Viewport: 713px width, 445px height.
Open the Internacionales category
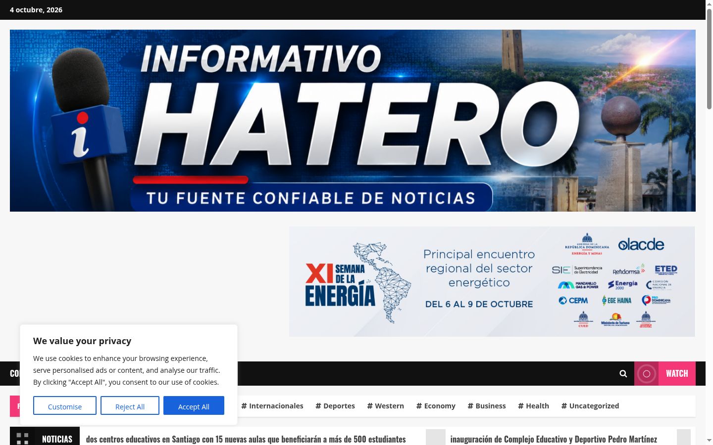pos(272,406)
